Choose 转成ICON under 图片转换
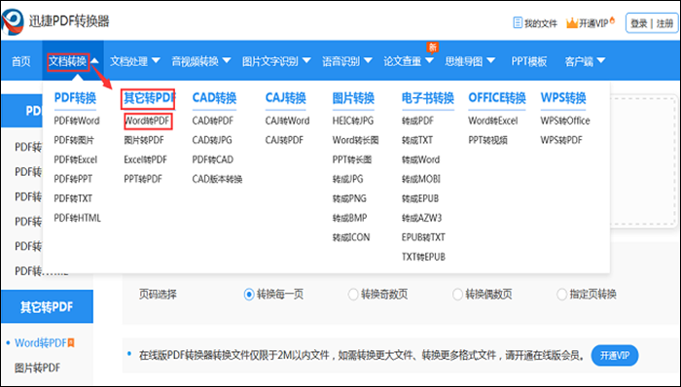 (351, 237)
